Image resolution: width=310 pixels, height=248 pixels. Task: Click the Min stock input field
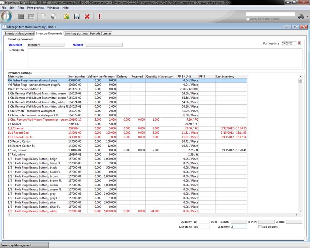pos(201,227)
